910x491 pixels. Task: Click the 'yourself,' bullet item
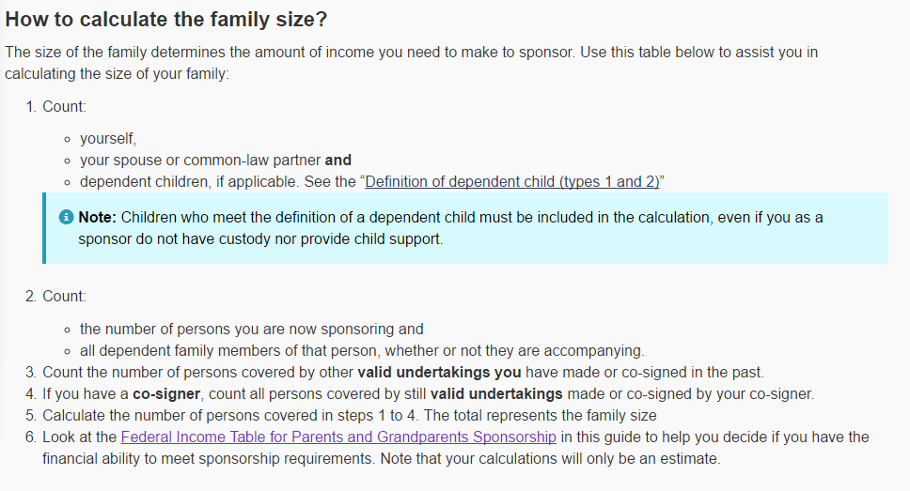(108, 139)
